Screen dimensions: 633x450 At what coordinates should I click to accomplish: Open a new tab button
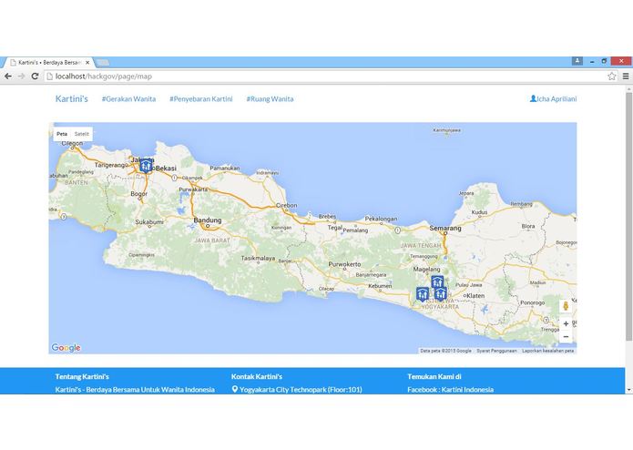(103, 63)
